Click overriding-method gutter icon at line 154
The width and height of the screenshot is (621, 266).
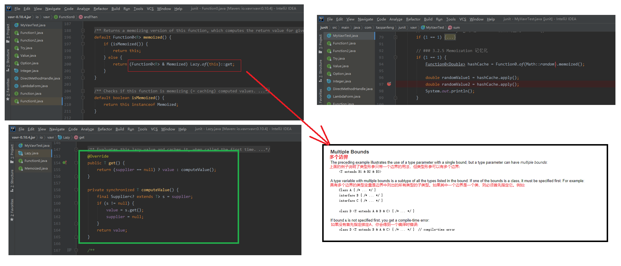tap(64, 163)
